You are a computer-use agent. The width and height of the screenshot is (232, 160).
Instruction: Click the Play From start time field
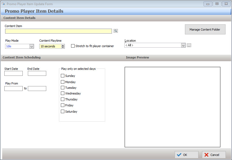coord(14,89)
